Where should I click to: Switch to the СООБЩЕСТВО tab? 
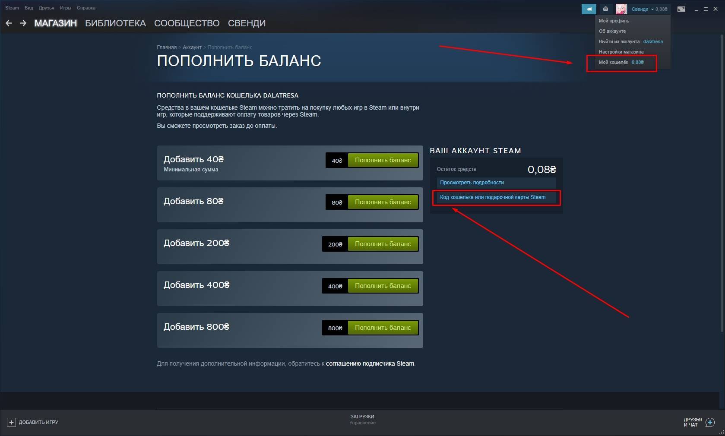tap(187, 23)
